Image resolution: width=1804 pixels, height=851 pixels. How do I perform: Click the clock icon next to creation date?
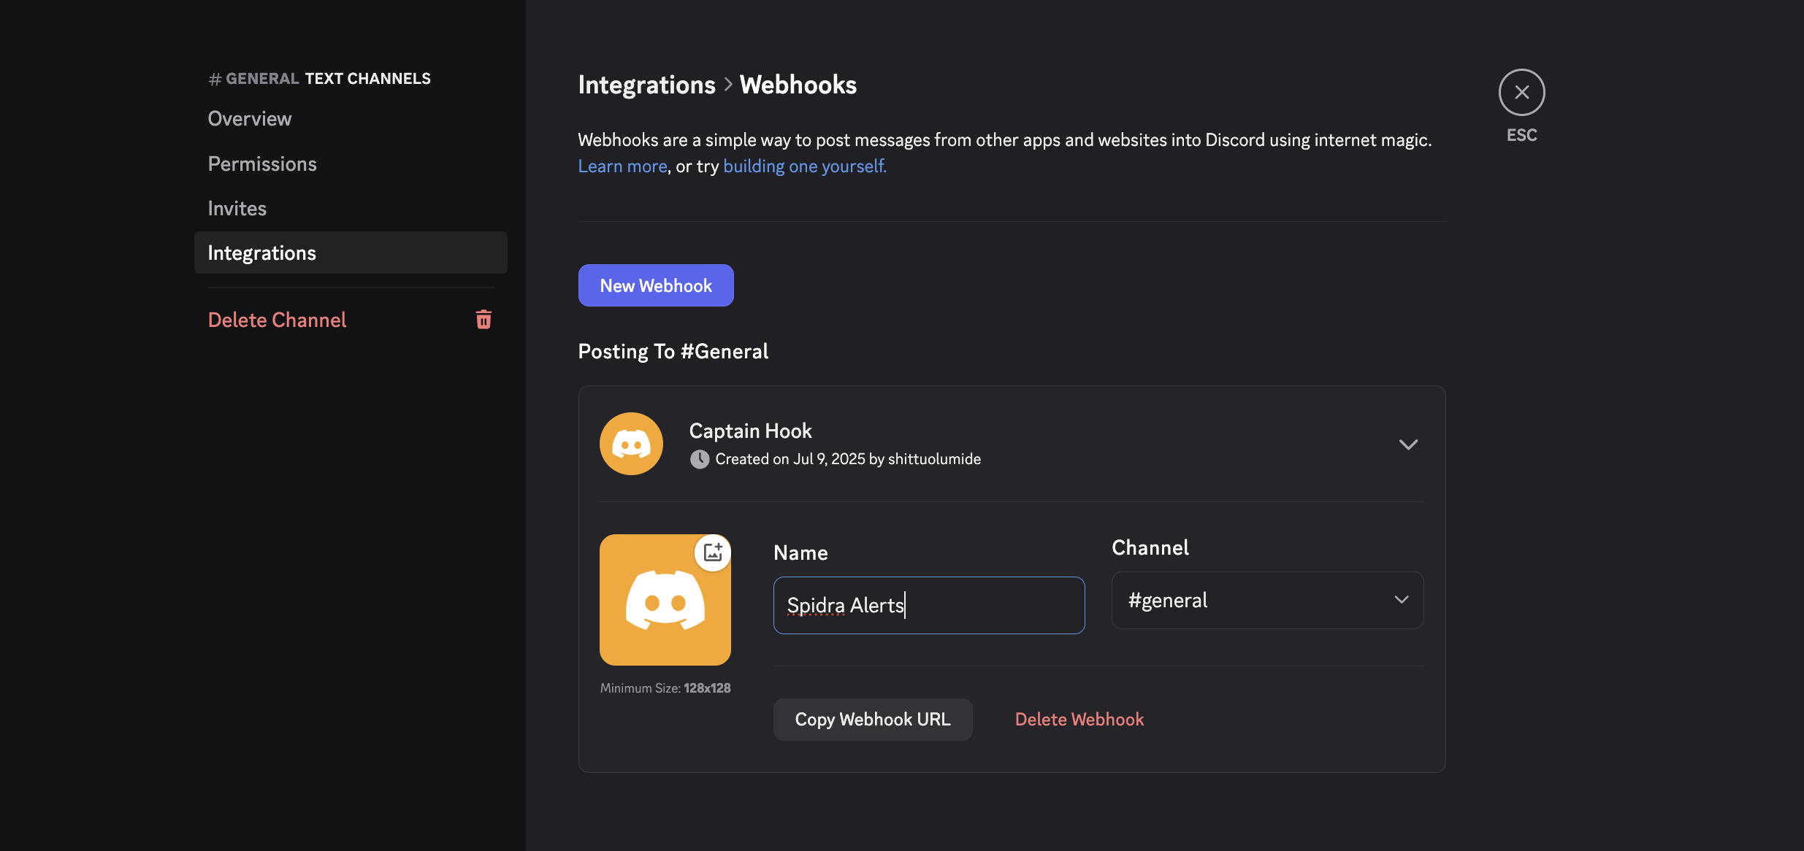[x=700, y=459]
